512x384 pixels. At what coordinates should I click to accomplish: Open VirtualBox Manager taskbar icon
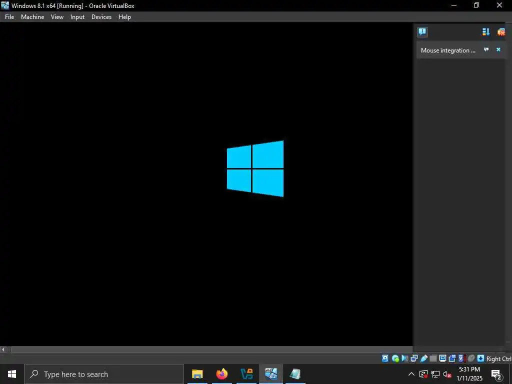click(x=246, y=374)
